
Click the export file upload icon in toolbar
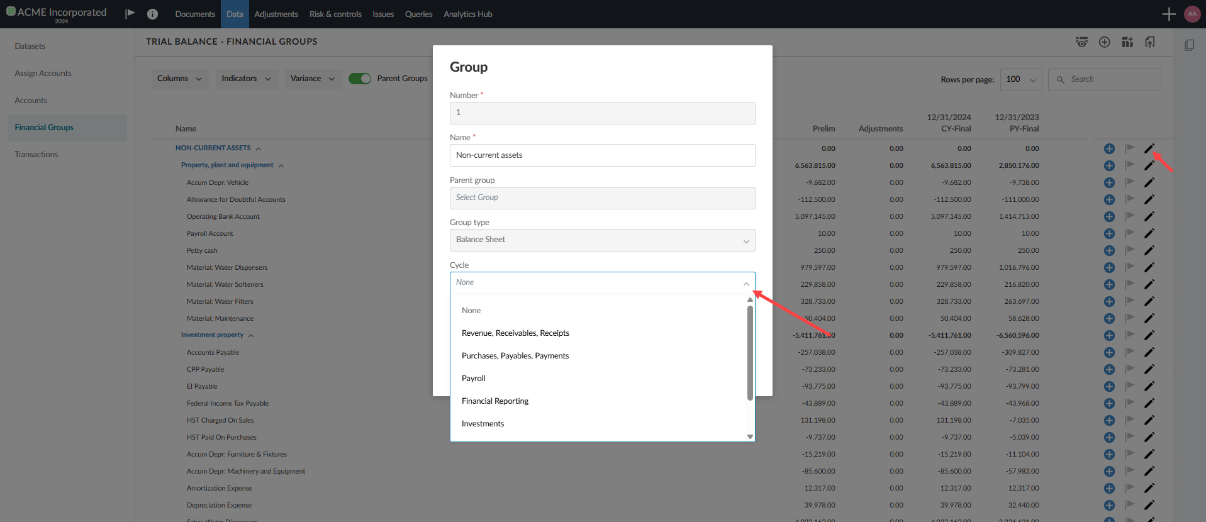pos(1149,42)
